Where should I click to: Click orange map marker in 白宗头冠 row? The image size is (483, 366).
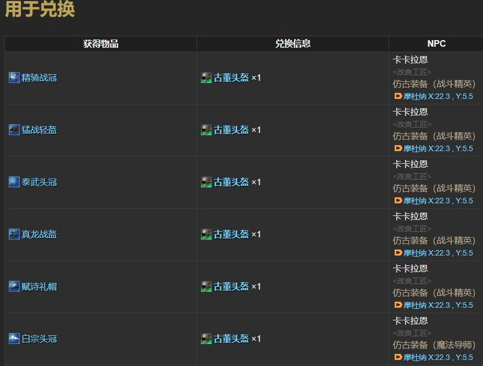click(398, 357)
